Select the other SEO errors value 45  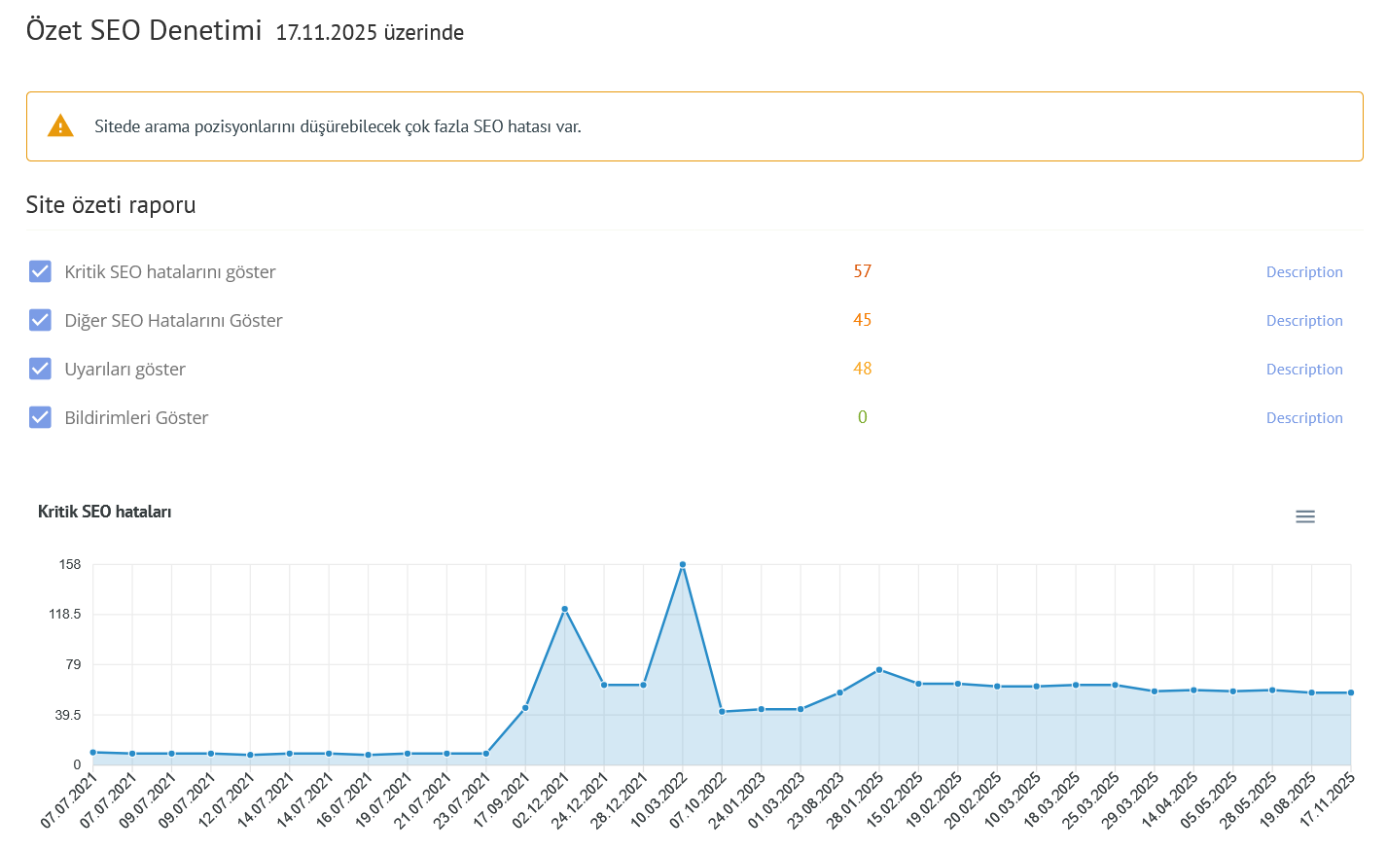point(862,320)
